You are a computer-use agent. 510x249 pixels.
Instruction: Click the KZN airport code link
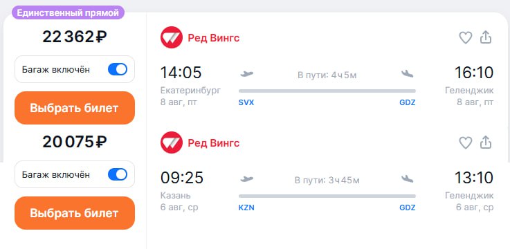click(246, 207)
